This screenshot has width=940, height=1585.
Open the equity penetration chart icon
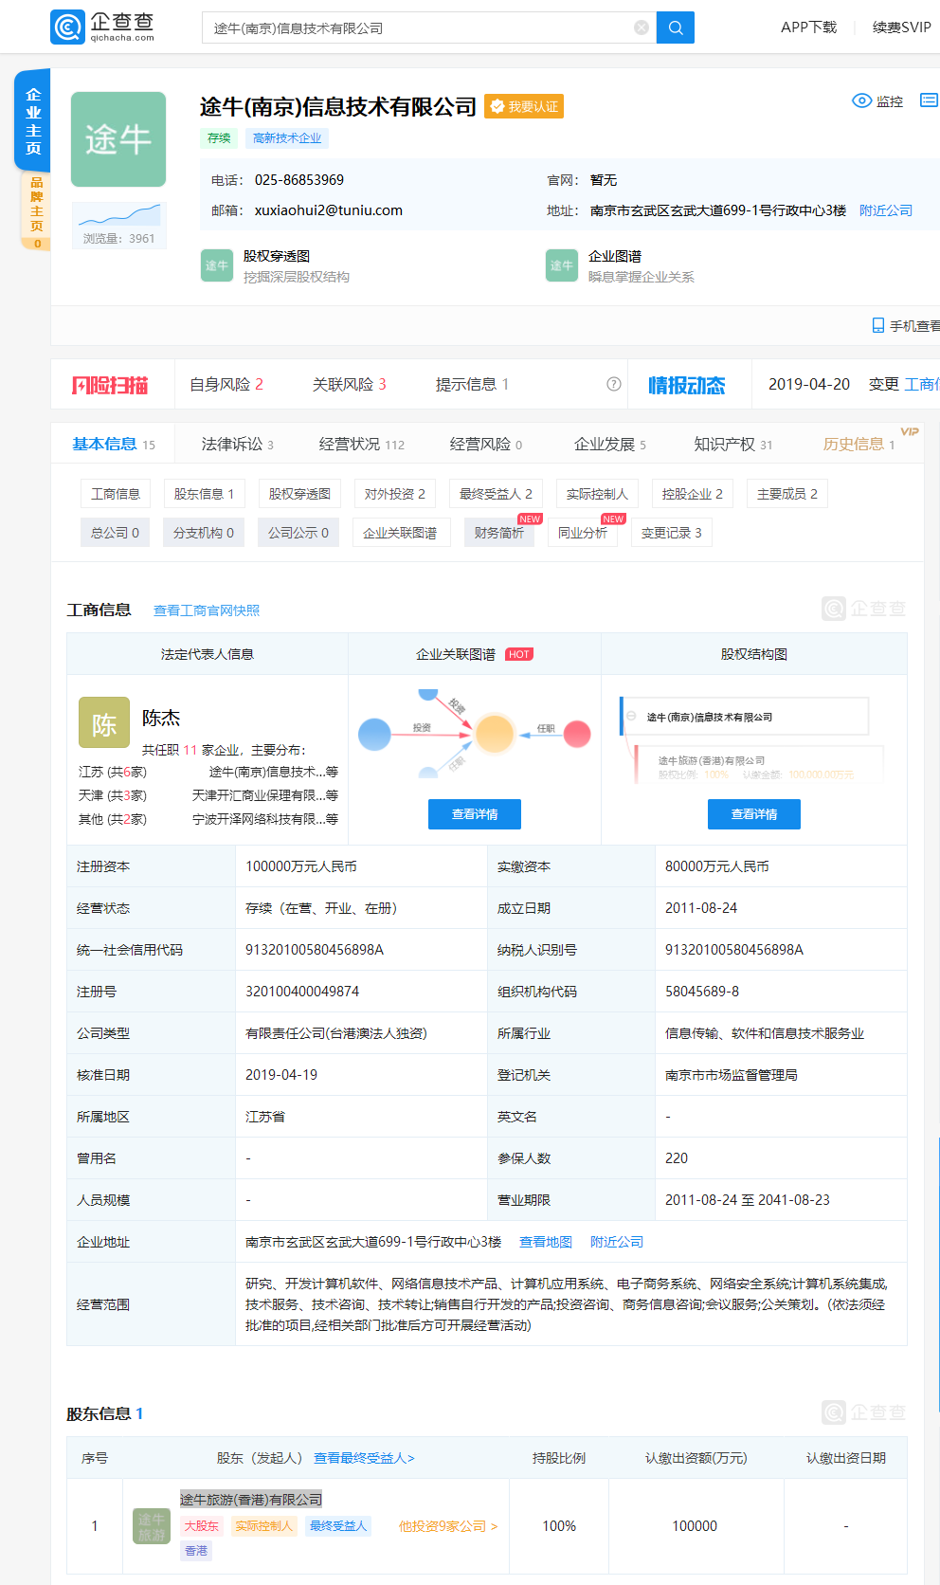pyautogui.click(x=217, y=265)
